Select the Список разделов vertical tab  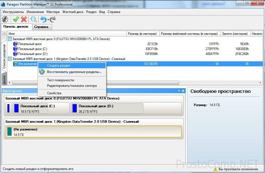pos(4,56)
